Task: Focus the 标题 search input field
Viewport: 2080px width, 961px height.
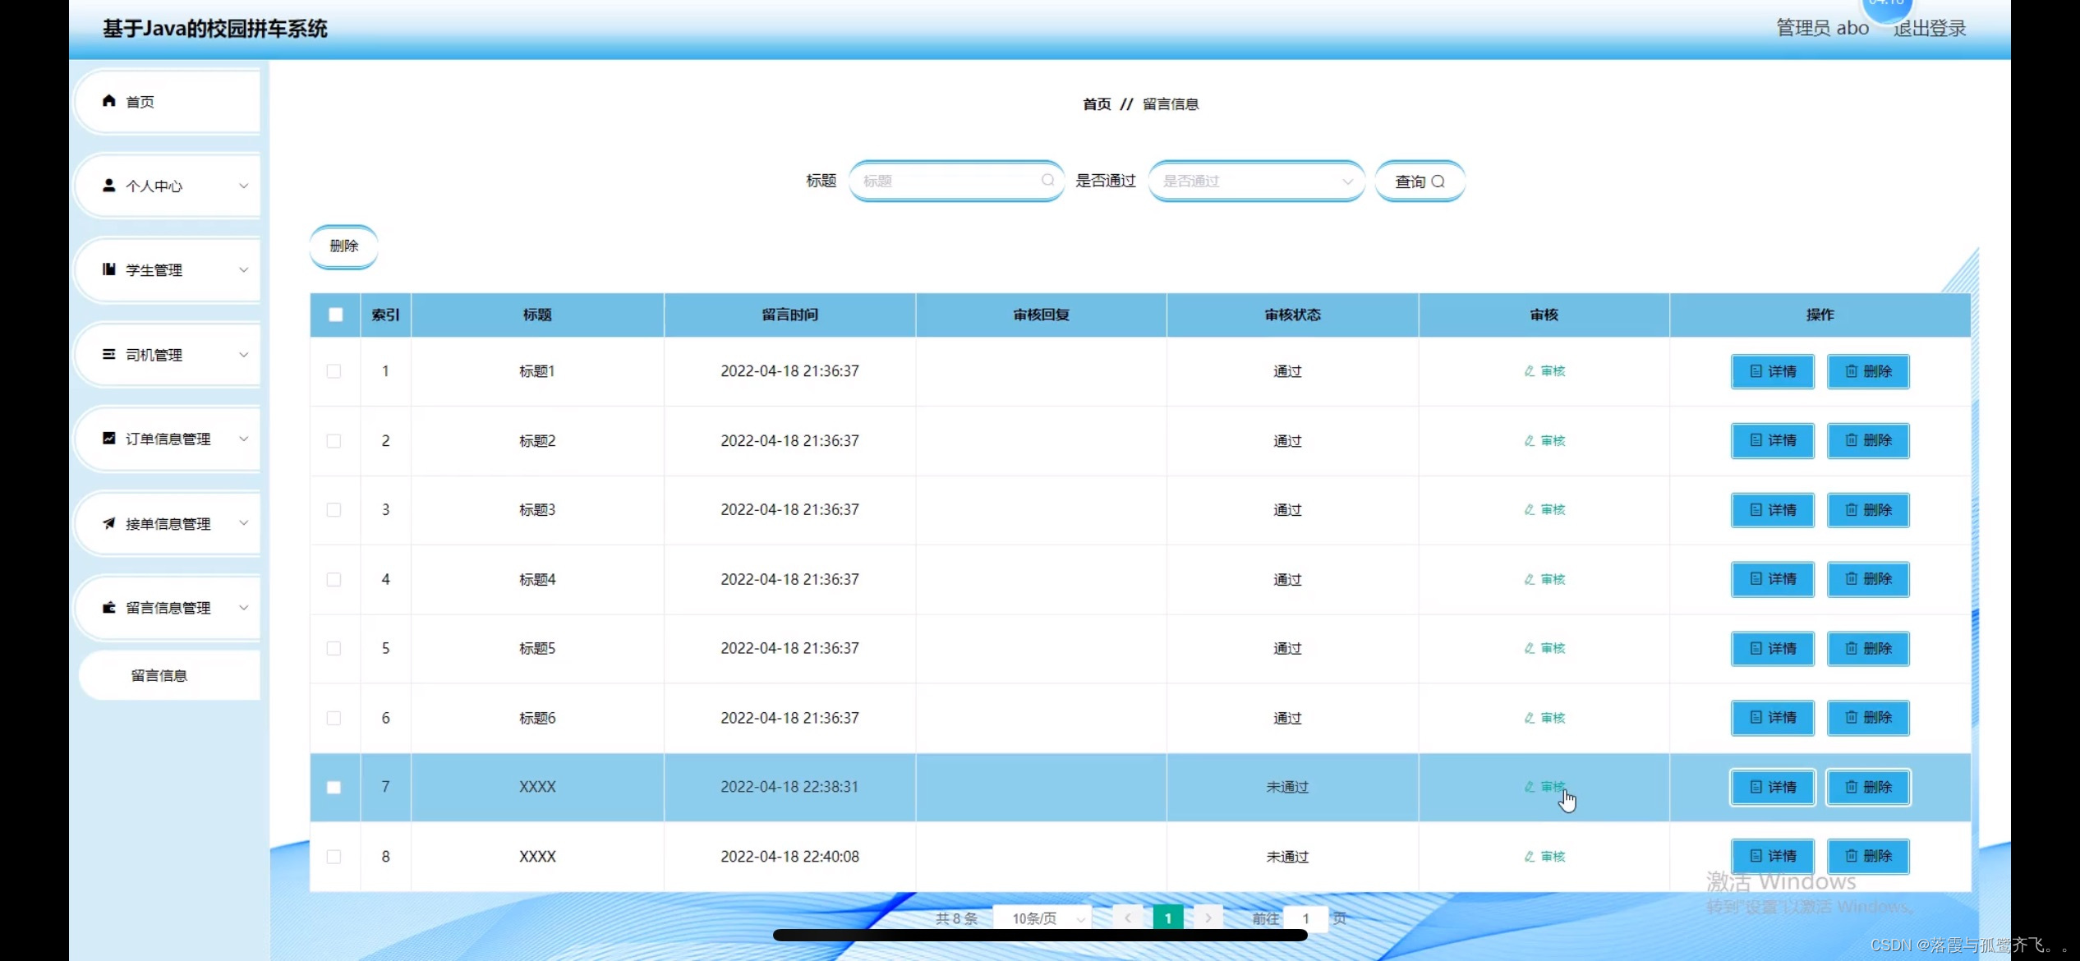Action: coord(956,181)
